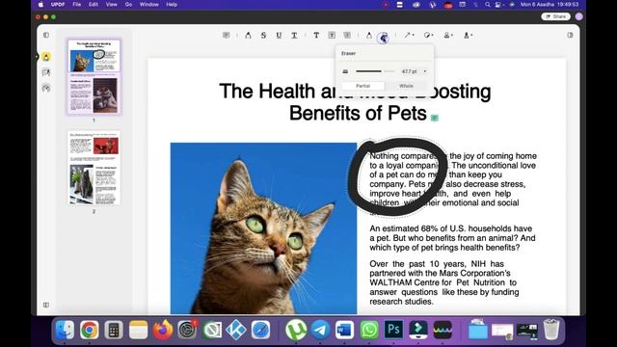Open the Edit PDF mode in sidebar
The width and height of the screenshot is (617, 347).
coord(46,72)
